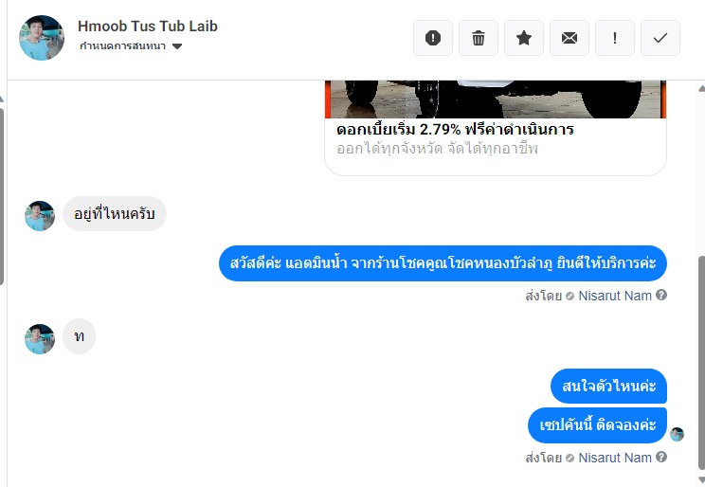Click help icon beside the upper Nisarut Nam label
This screenshot has height=487, width=705.
[x=661, y=295]
